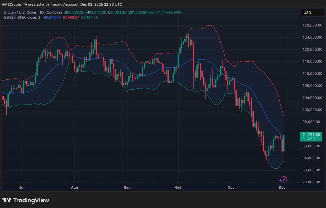326x208 pixels.
Task: Select the Bitcoin / U.S. Dollar symbol name
Action: pyautogui.click(x=20, y=12)
